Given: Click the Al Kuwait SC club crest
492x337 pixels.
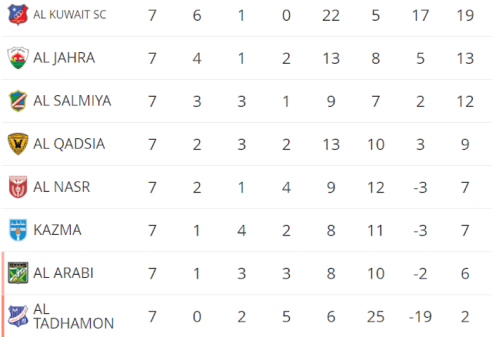Looking at the screenshot, I should tap(17, 14).
